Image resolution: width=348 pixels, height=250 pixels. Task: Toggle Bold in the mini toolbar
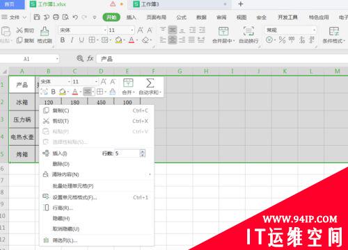coord(53,92)
